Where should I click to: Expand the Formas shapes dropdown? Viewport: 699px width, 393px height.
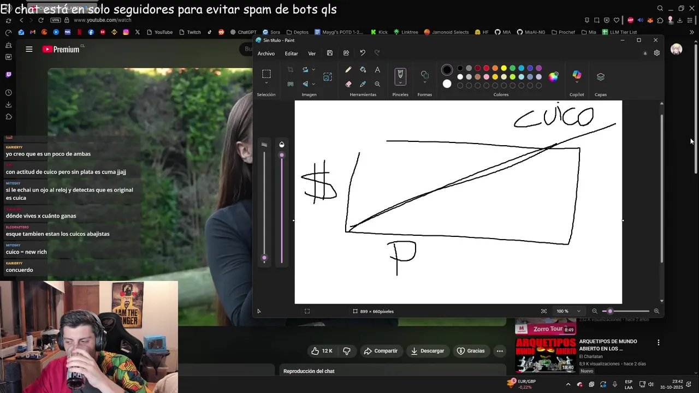[x=425, y=82]
